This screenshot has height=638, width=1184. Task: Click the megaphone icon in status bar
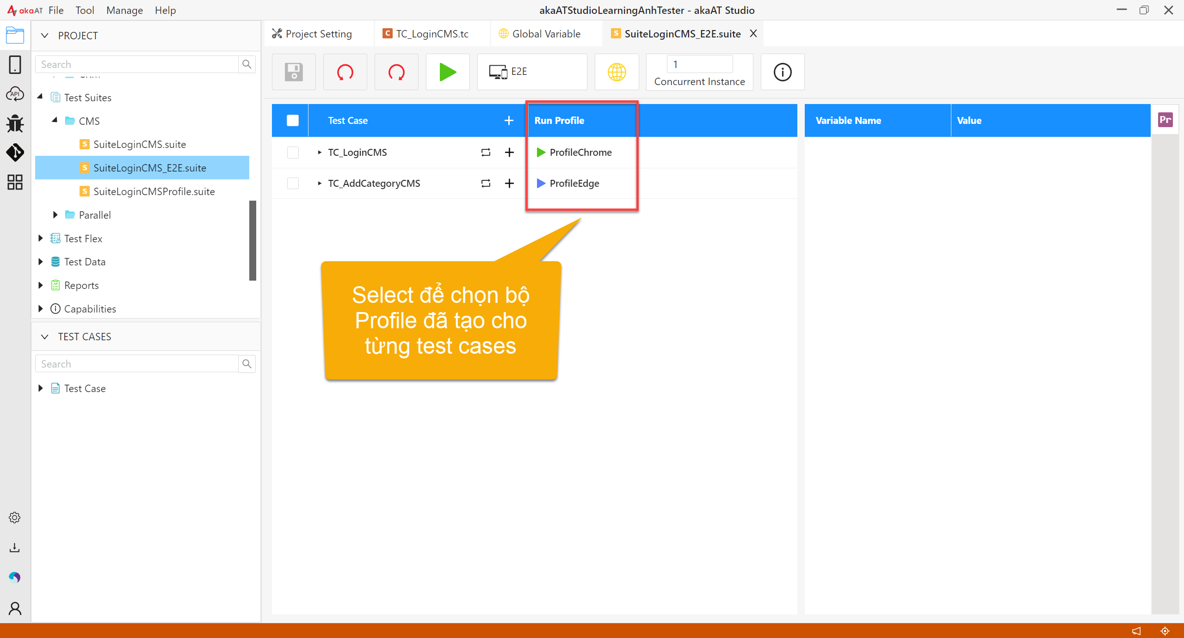[1137, 631]
